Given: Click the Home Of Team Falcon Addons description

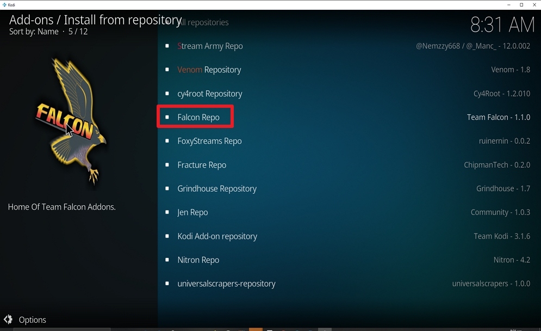Looking at the screenshot, I should pos(62,207).
